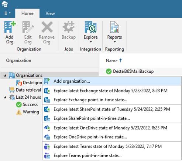Collapse the Last 24 hours node arrow
This screenshot has width=182, height=161.
click(5, 98)
